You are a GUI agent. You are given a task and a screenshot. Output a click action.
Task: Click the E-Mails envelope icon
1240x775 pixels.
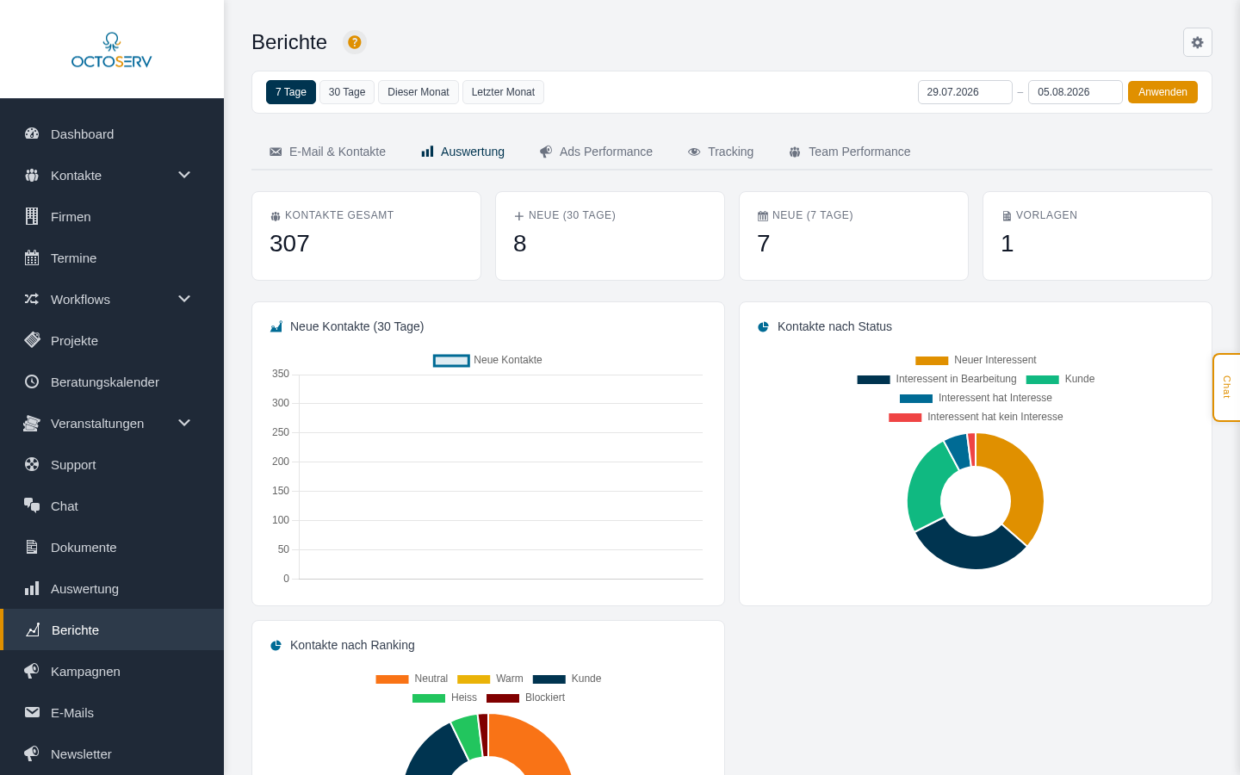pos(32,712)
